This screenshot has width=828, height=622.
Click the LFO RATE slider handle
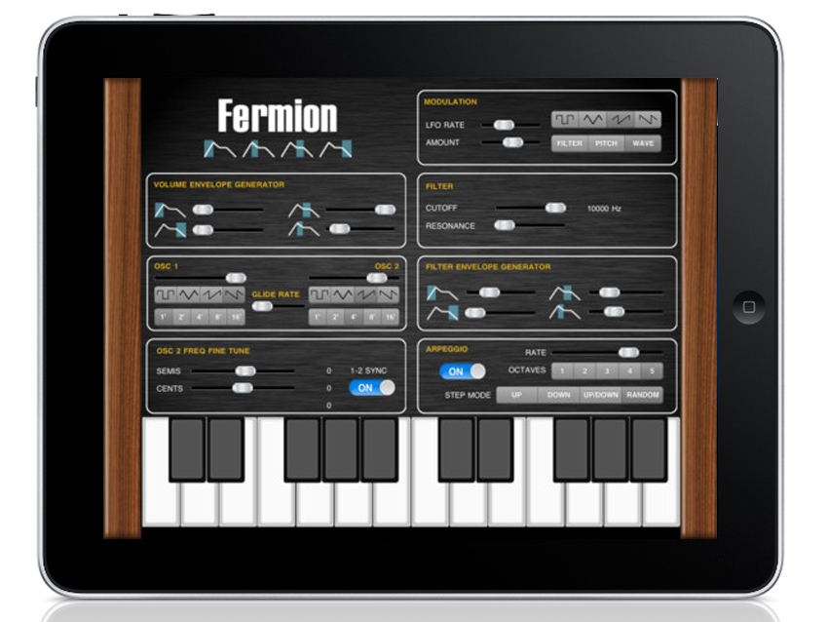coord(504,125)
